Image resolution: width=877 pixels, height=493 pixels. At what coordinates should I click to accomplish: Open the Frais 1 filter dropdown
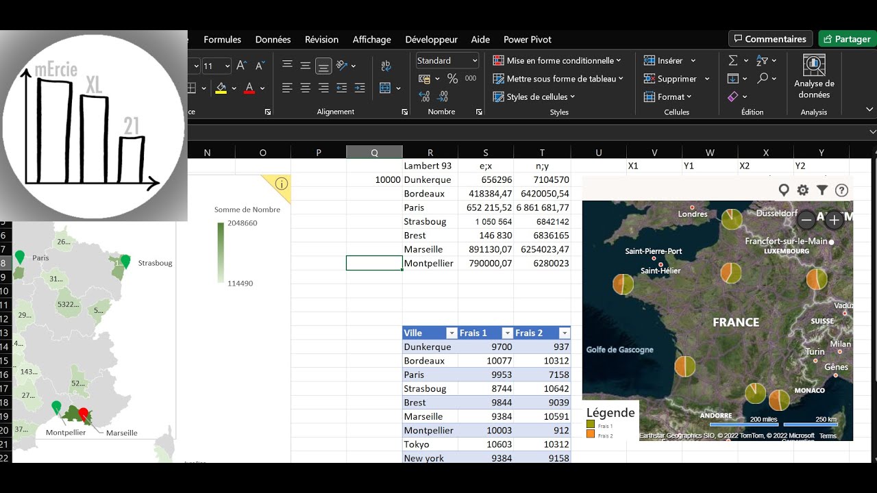(x=507, y=333)
